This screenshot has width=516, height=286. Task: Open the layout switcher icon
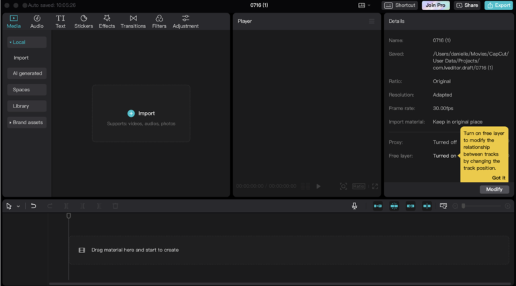361,5
